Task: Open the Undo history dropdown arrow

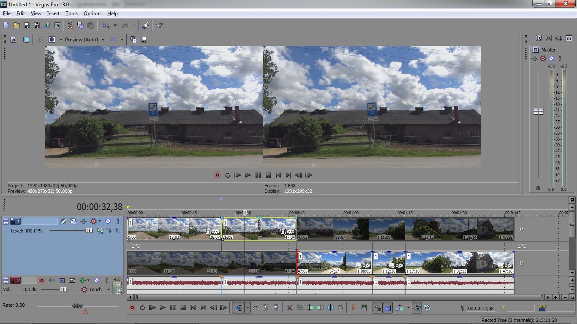Action: pyautogui.click(x=115, y=26)
